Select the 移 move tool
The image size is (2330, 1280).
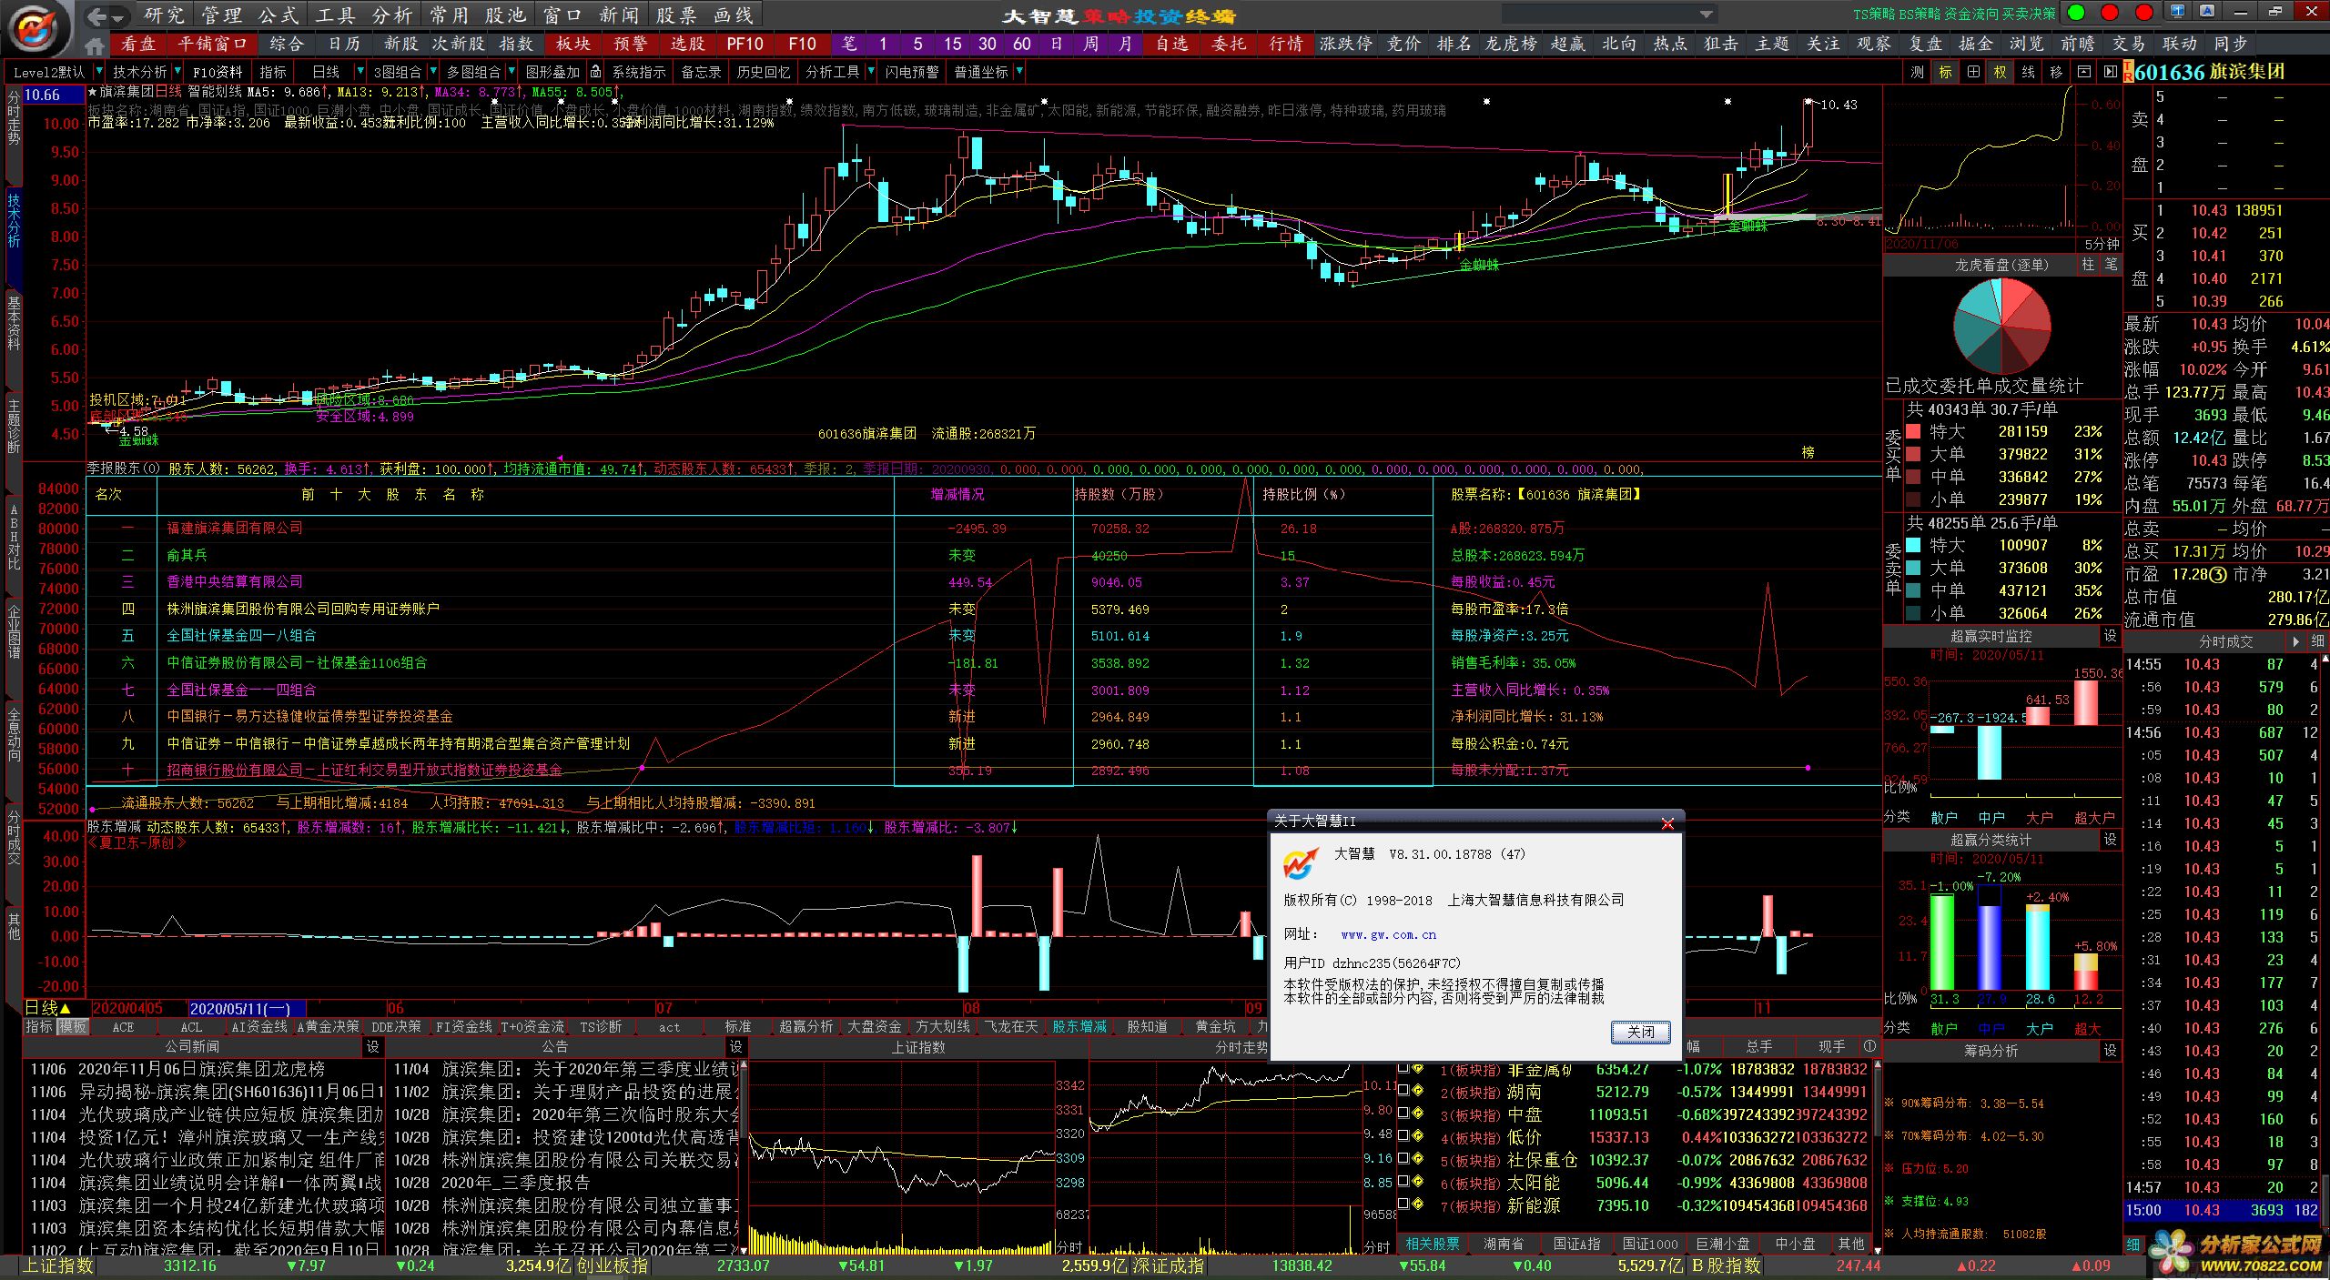(2056, 72)
